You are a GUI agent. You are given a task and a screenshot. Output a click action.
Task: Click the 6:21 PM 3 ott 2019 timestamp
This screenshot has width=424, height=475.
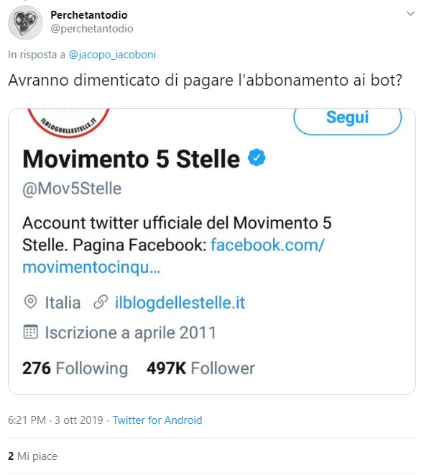[x=55, y=420]
